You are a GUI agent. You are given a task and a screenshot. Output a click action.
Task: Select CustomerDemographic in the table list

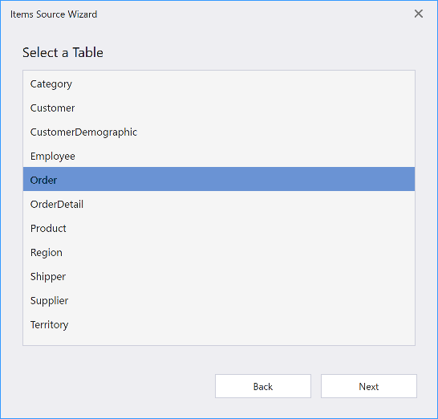pos(219,132)
